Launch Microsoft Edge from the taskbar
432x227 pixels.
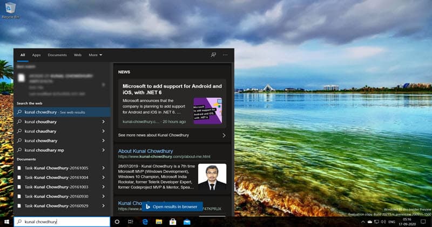coord(145,222)
